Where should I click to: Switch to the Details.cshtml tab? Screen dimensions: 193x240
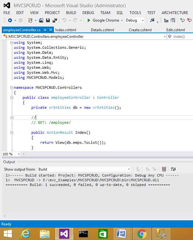102,30
